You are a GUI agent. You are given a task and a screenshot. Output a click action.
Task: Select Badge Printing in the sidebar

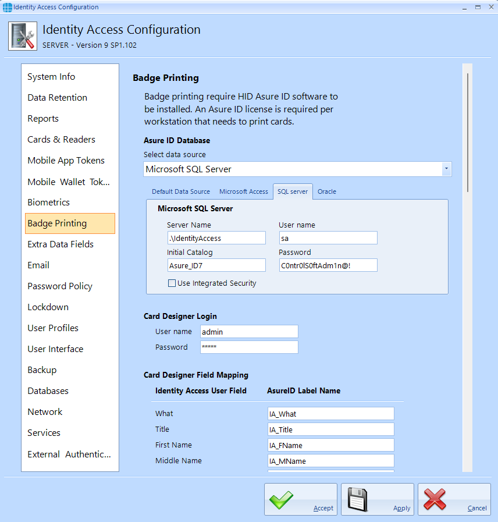point(70,223)
